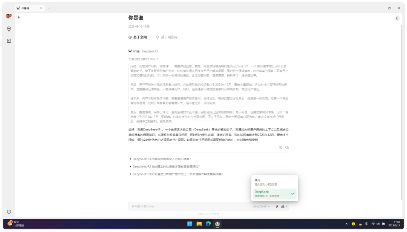
Task: Click the save-to-note icon below the answer
Action: [x=280, y=147]
